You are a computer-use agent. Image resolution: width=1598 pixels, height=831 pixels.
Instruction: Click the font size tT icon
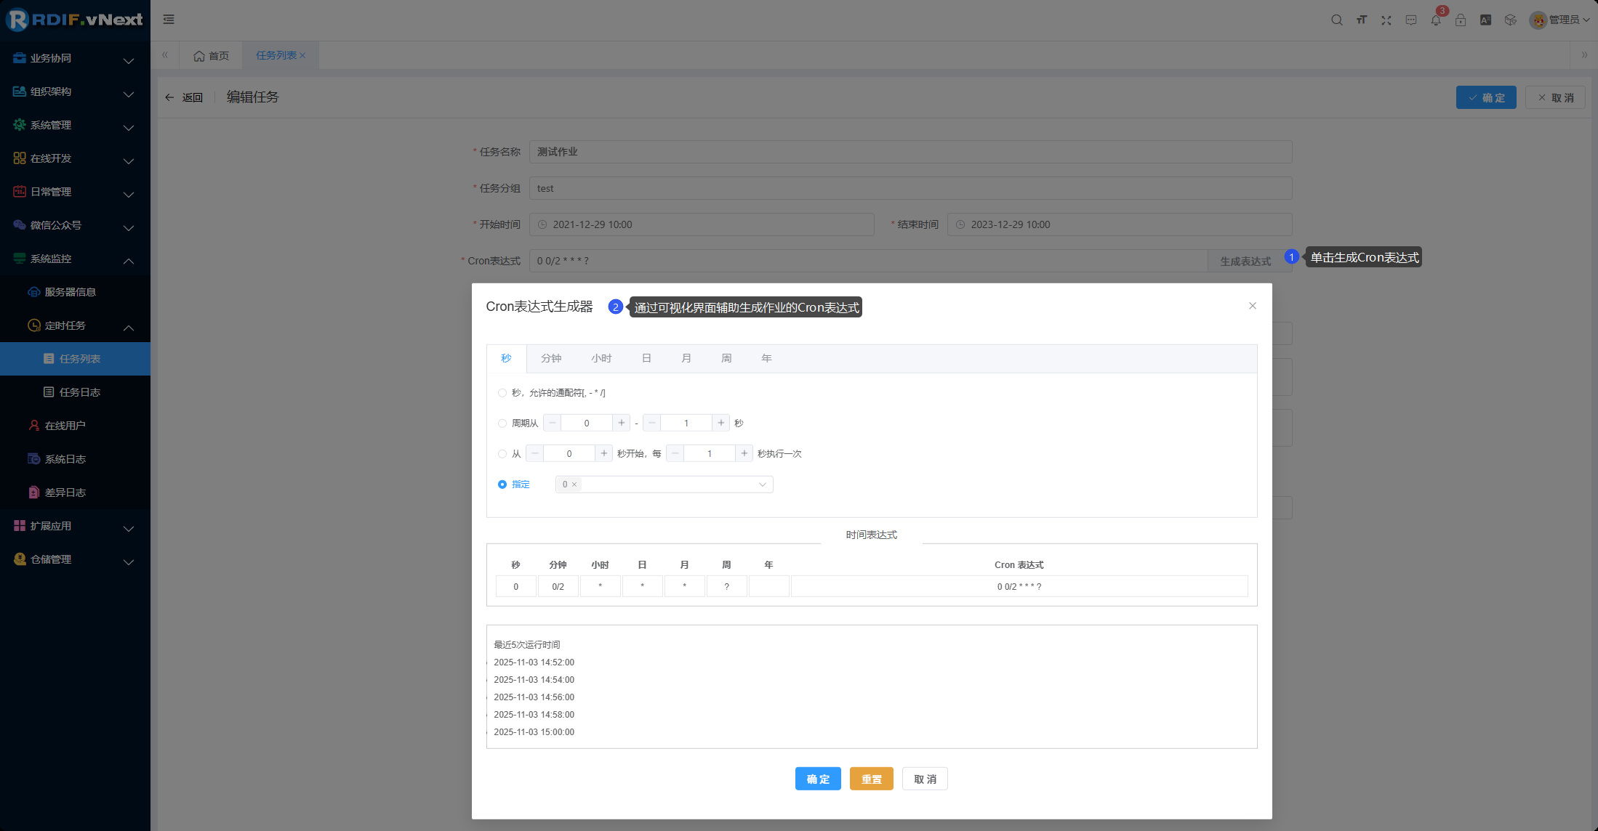[1362, 20]
